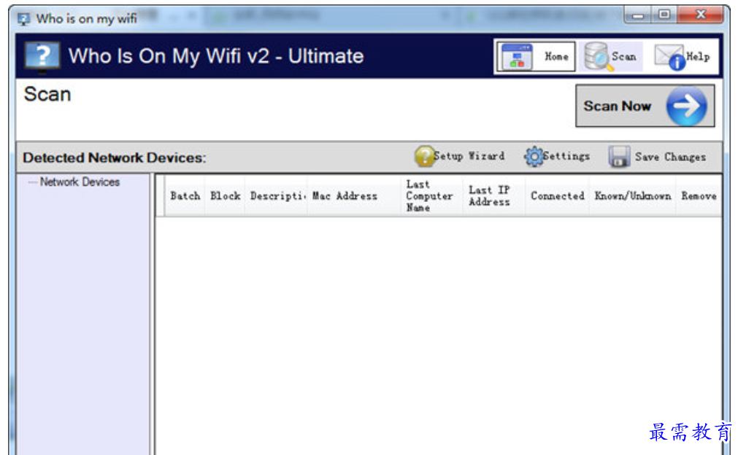The width and height of the screenshot is (738, 455).
Task: Click the title bar app icon
Action: pos(23,19)
